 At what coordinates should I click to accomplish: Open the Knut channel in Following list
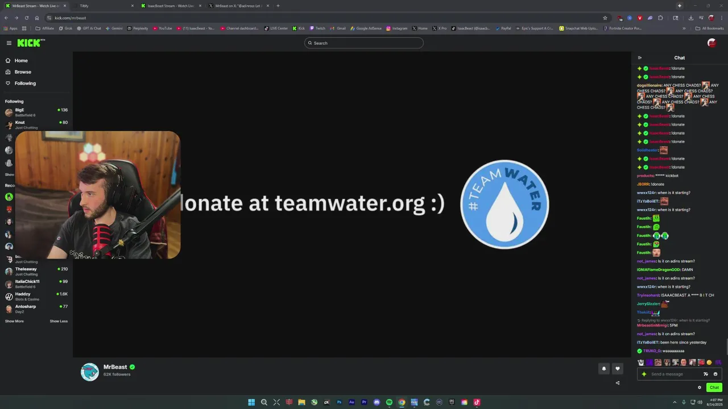[36, 125]
